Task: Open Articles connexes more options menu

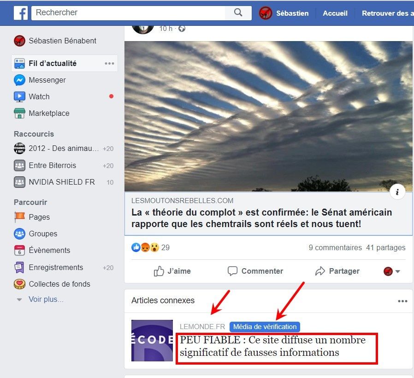Action: [402, 301]
